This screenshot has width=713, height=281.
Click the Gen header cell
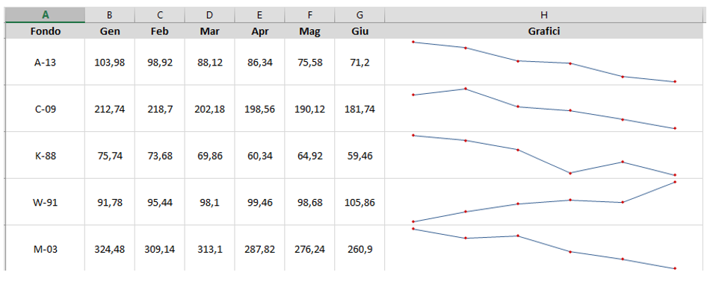(110, 31)
